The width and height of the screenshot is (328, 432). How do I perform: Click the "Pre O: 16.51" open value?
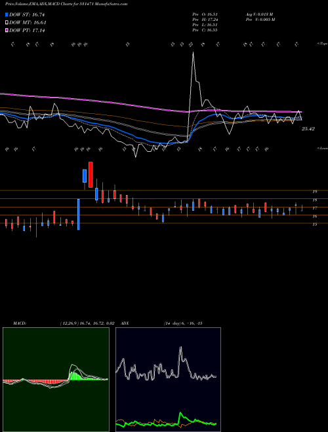(x=205, y=14)
